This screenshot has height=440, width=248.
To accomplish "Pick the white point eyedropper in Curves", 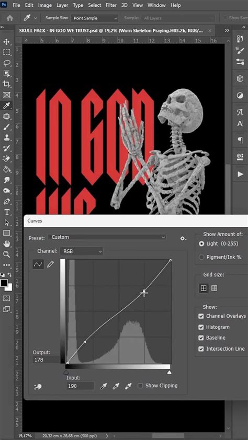I will (x=128, y=386).
